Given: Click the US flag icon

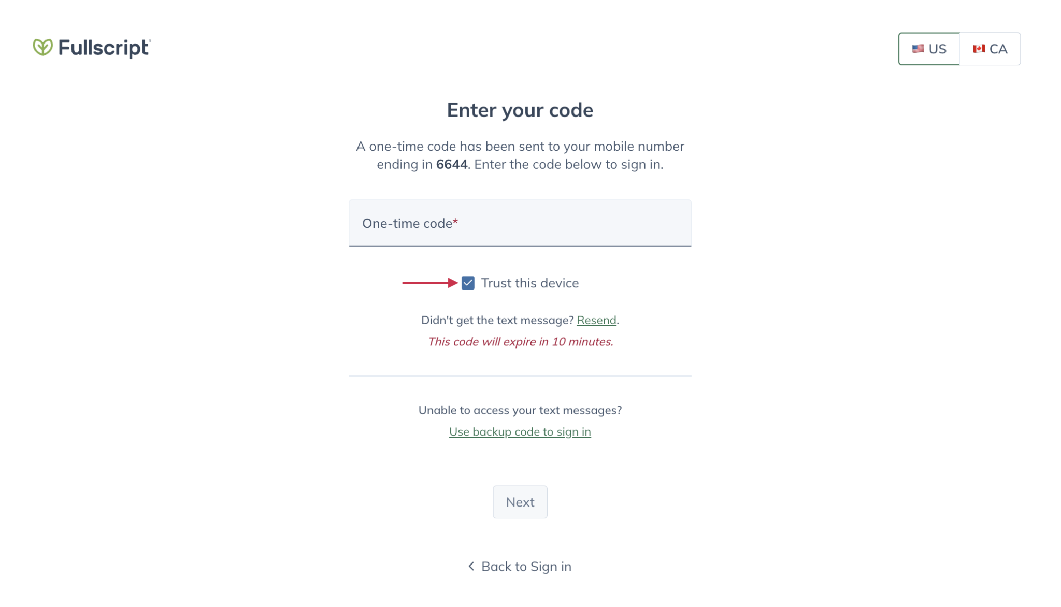Looking at the screenshot, I should coord(917,48).
